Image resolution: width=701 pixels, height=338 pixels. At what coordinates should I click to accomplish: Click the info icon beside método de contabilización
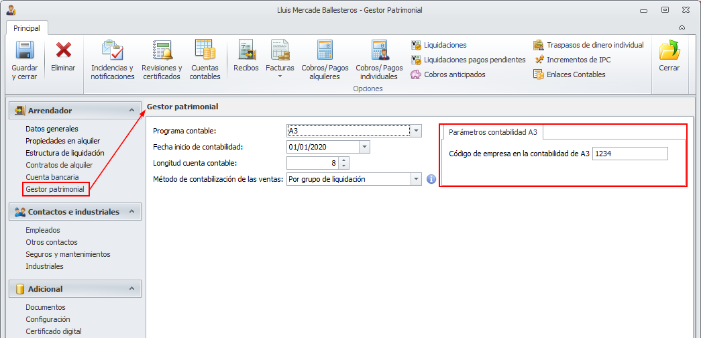pyautogui.click(x=431, y=179)
